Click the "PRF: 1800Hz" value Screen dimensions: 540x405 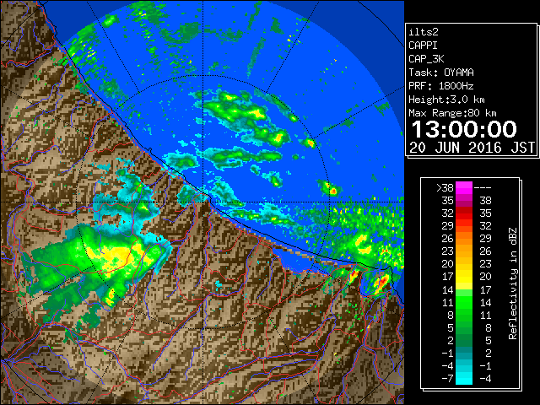[441, 86]
